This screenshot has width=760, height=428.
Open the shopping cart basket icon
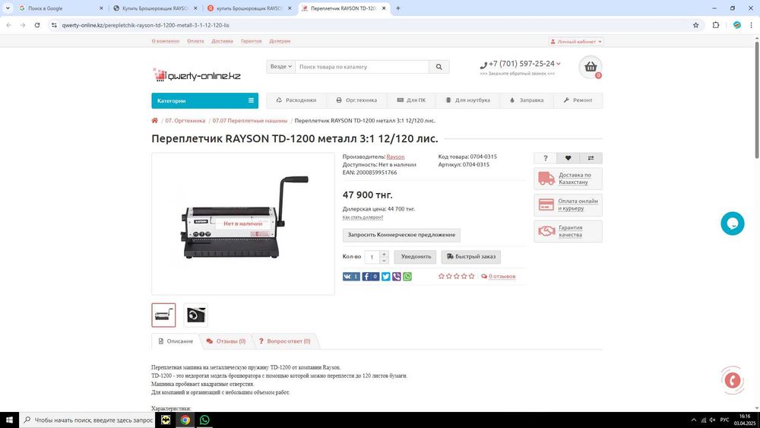(x=591, y=67)
